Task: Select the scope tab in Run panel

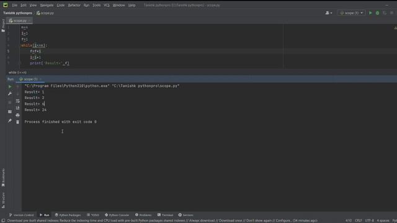Action: coord(30,79)
